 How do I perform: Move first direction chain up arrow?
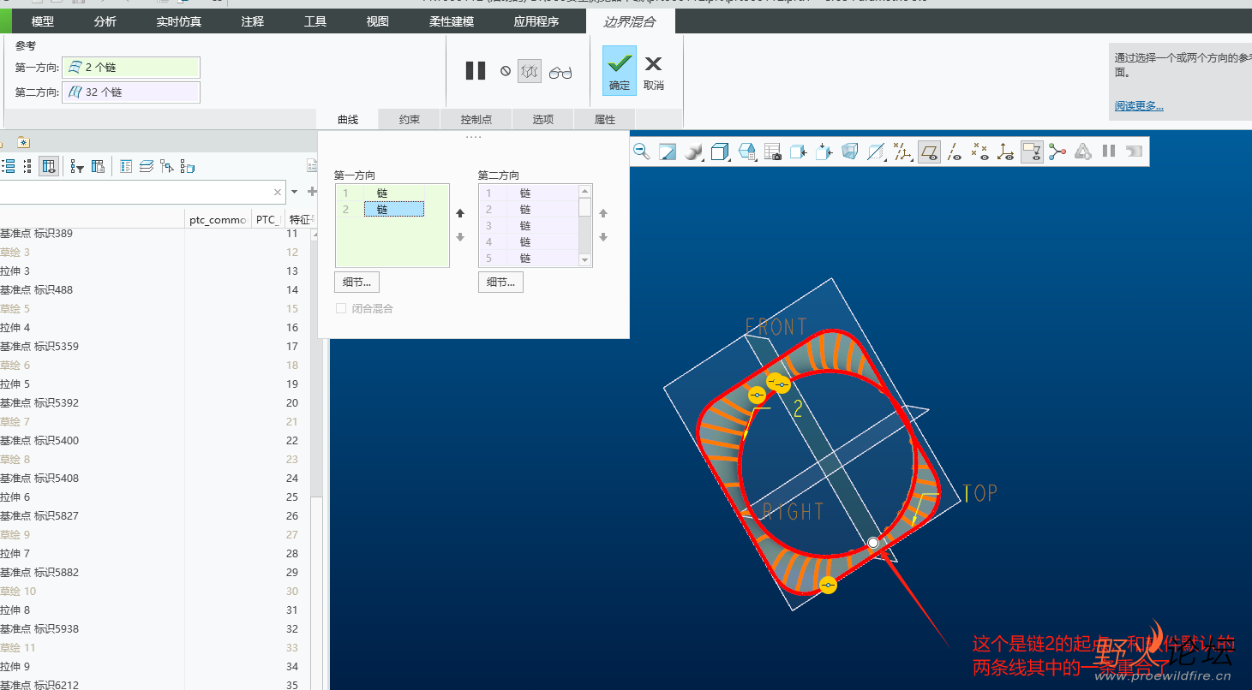459,213
